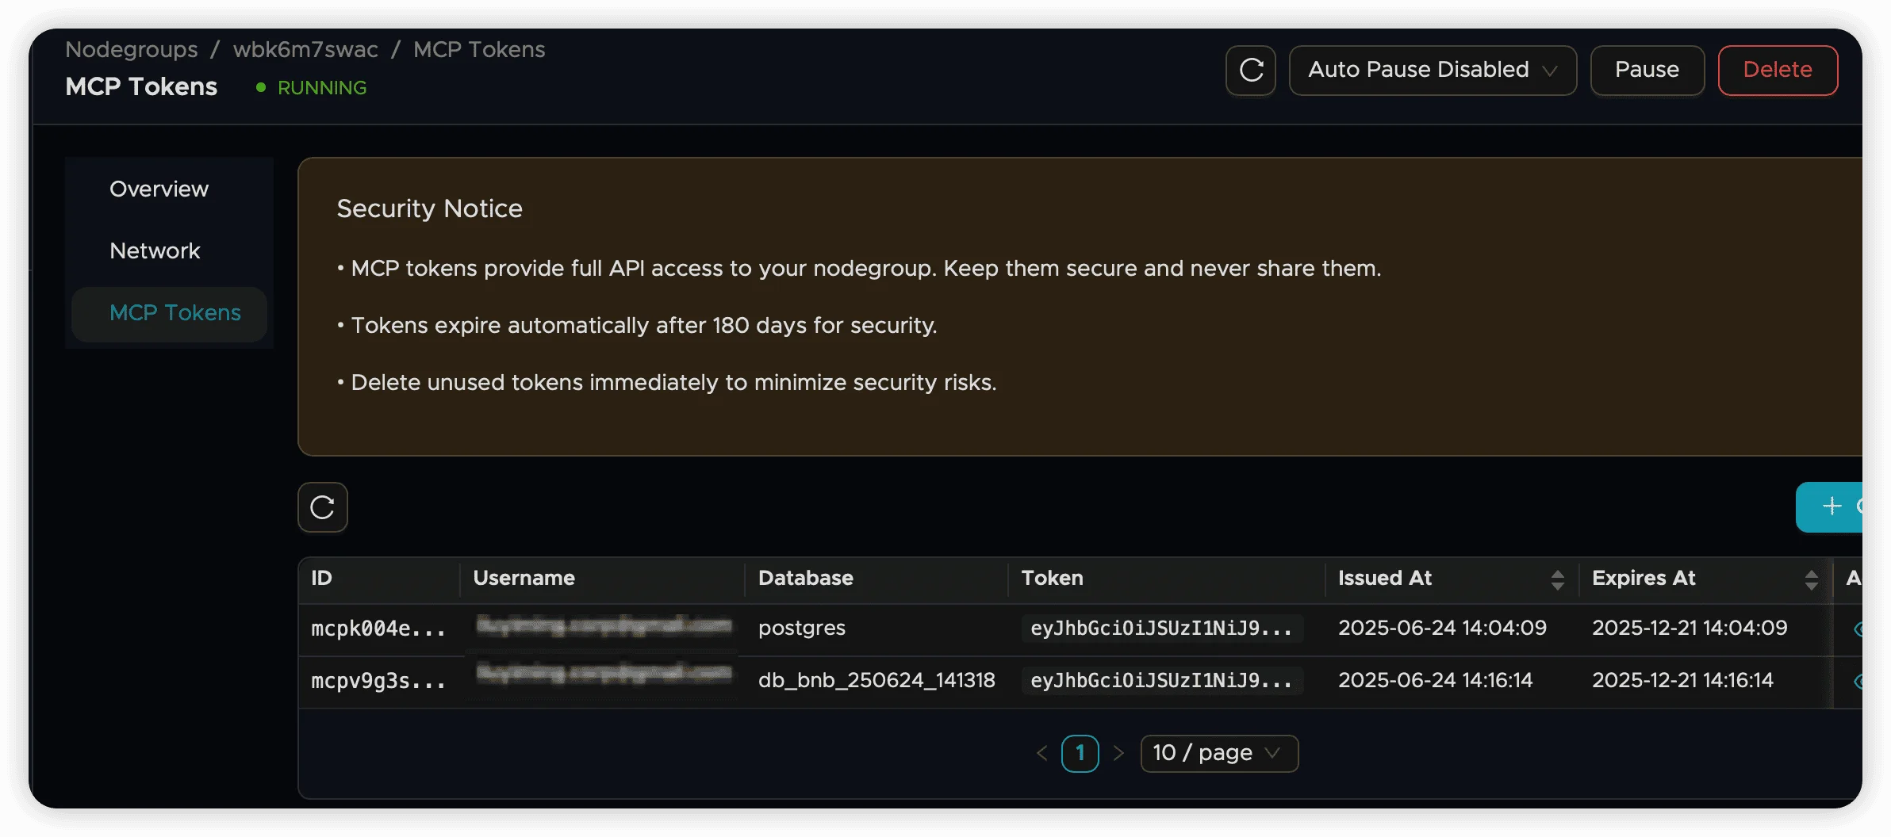1891x837 pixels.
Task: Refresh the MCP tokens table list
Action: (322, 507)
